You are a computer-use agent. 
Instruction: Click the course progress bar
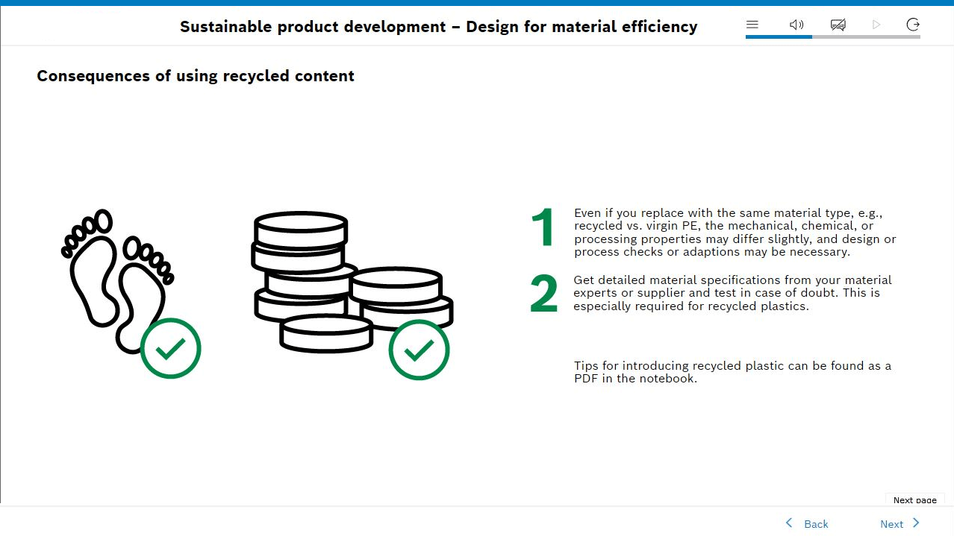pos(832,37)
